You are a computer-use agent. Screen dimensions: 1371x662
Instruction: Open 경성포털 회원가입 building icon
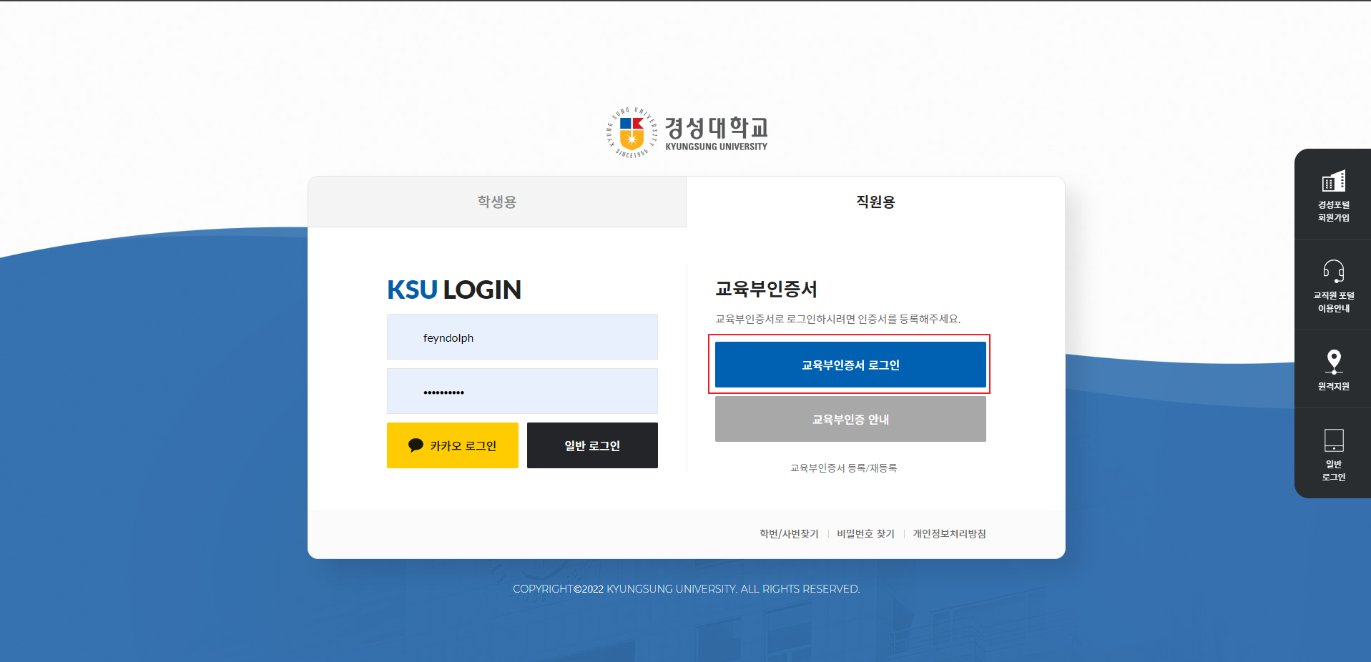tap(1333, 182)
